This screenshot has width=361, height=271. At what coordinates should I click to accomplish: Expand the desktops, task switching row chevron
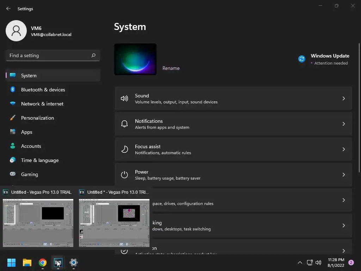(x=343, y=225)
